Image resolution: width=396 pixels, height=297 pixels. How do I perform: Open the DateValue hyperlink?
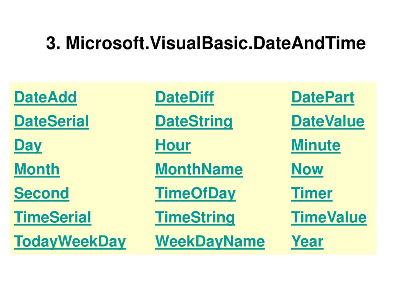(x=328, y=121)
